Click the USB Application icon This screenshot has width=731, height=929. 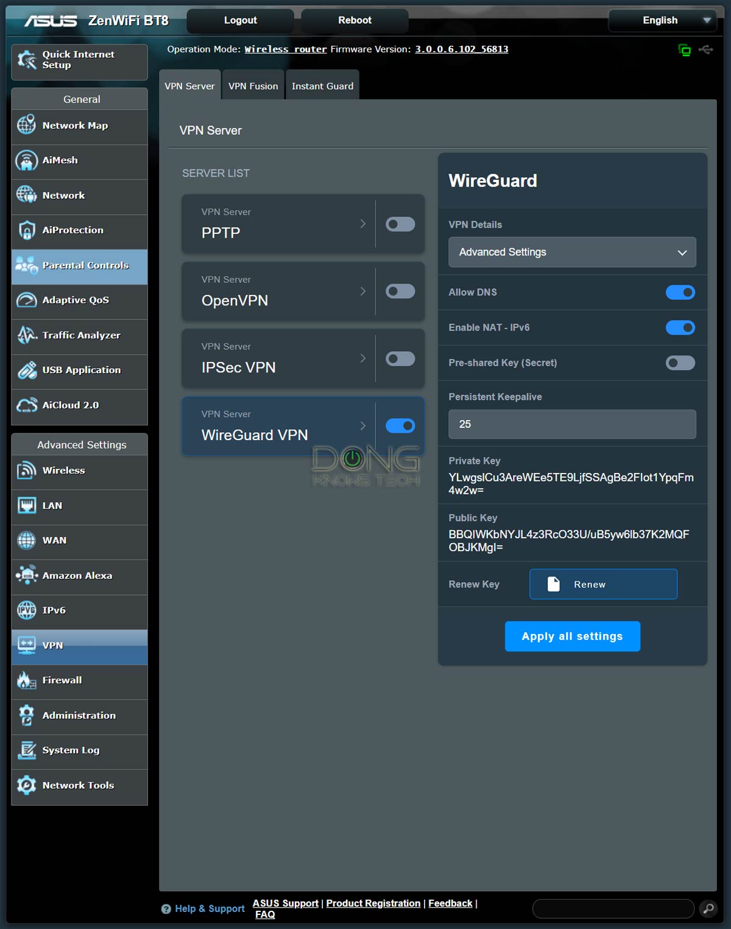pyautogui.click(x=26, y=370)
